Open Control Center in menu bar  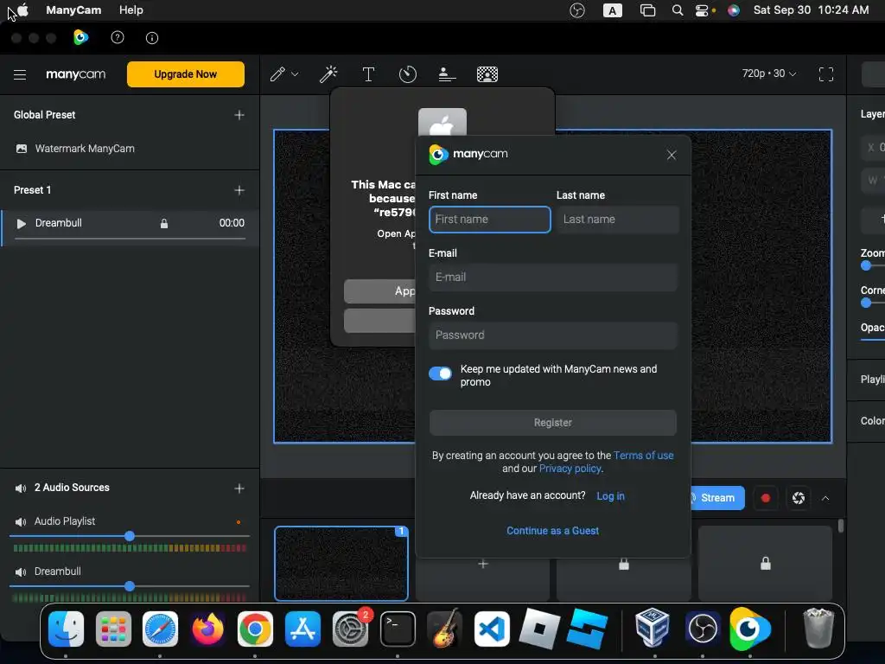(702, 10)
